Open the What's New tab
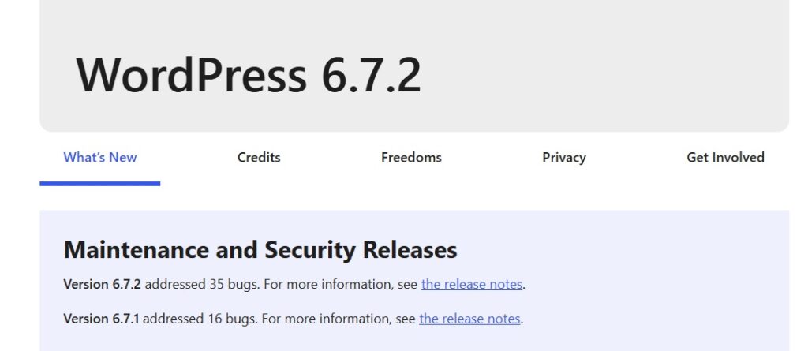Image resolution: width=808 pixels, height=351 pixels. pos(100,158)
